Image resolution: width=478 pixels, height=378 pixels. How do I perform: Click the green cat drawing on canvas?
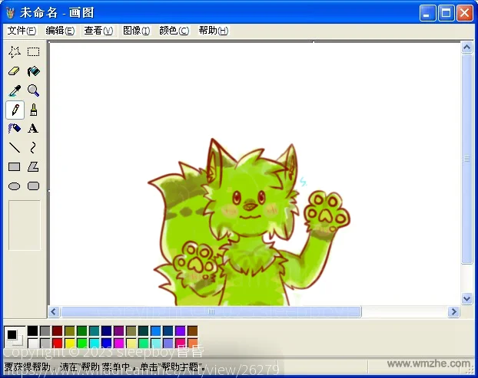coord(248,222)
